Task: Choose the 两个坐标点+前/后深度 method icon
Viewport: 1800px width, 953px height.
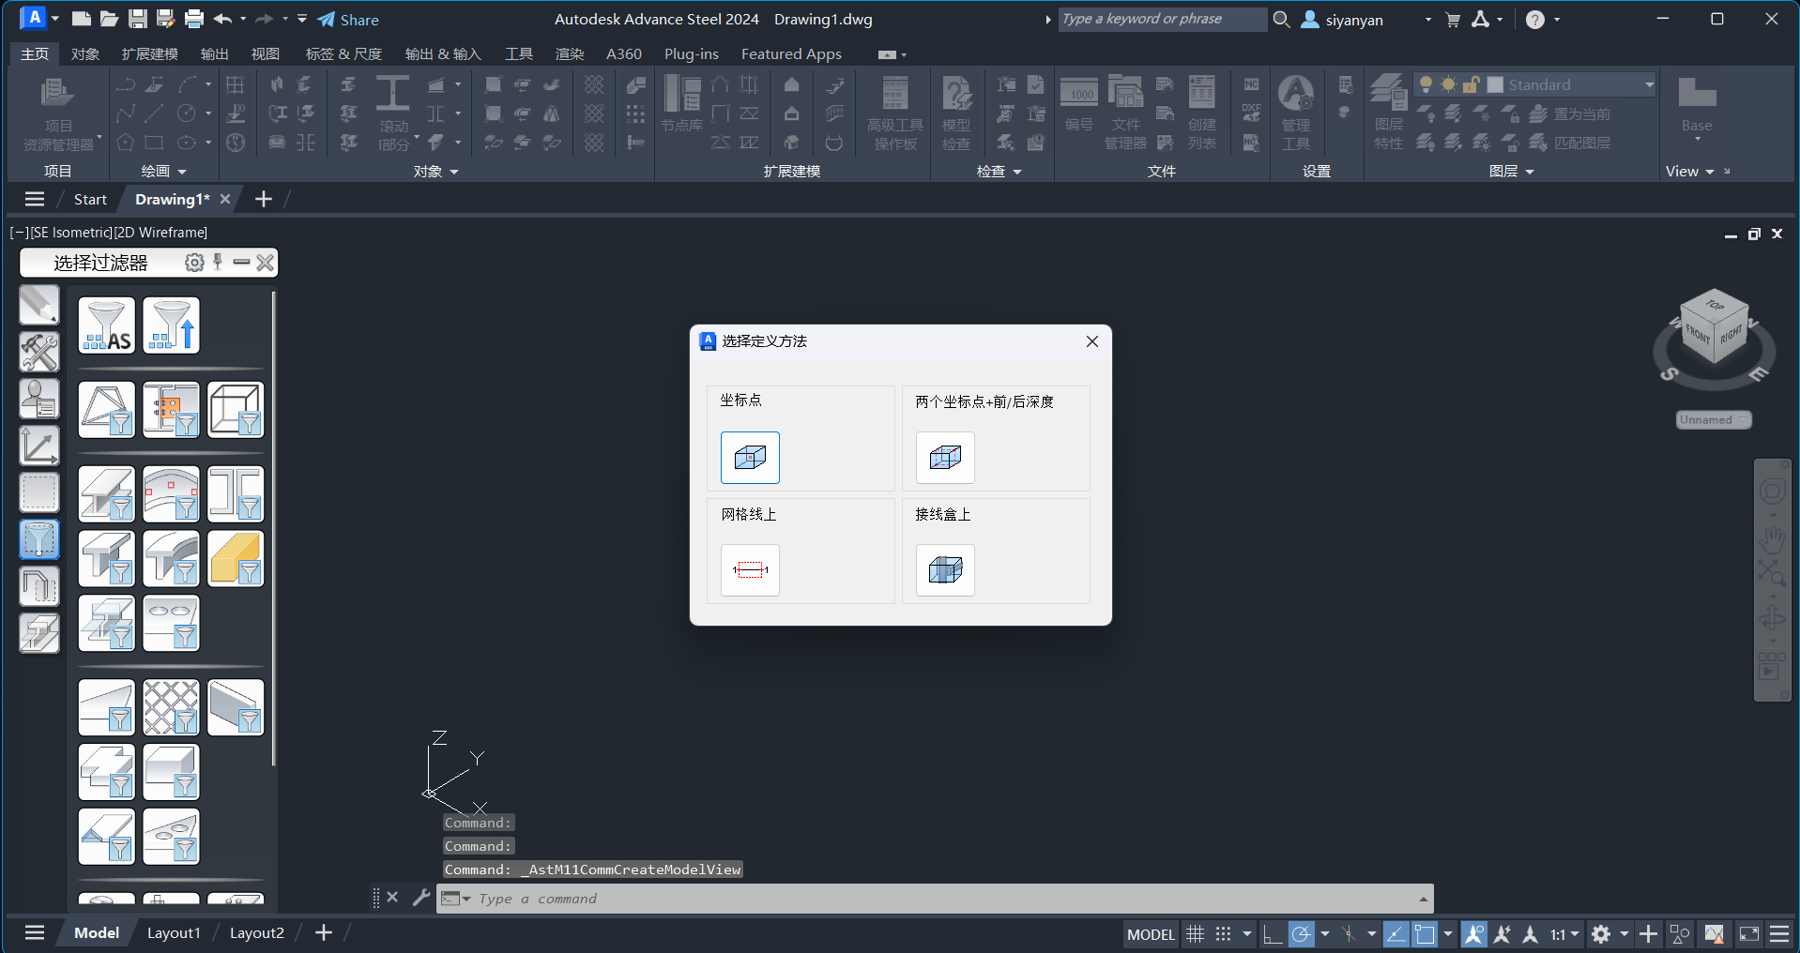Action: (945, 458)
